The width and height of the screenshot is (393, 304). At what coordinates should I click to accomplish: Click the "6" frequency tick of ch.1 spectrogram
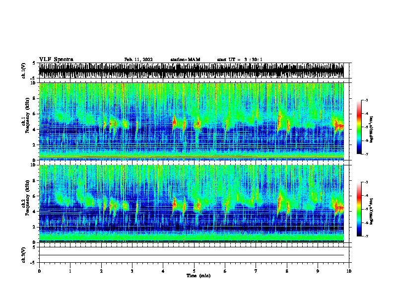[35, 114]
